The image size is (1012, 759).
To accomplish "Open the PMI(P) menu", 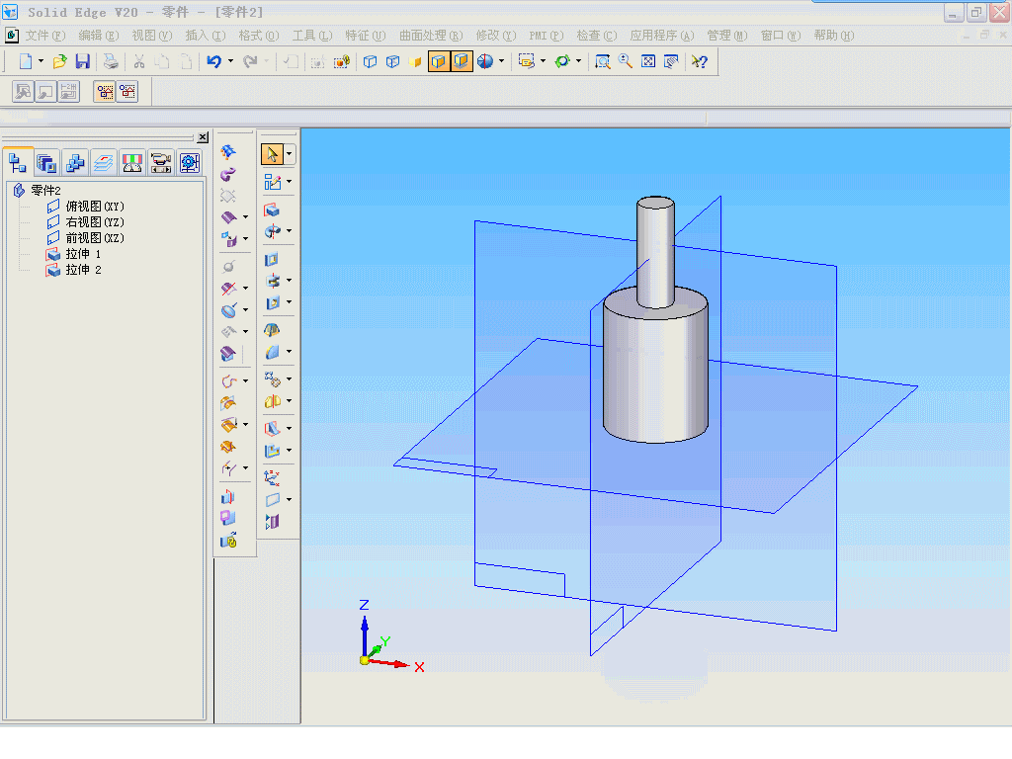I will [546, 36].
